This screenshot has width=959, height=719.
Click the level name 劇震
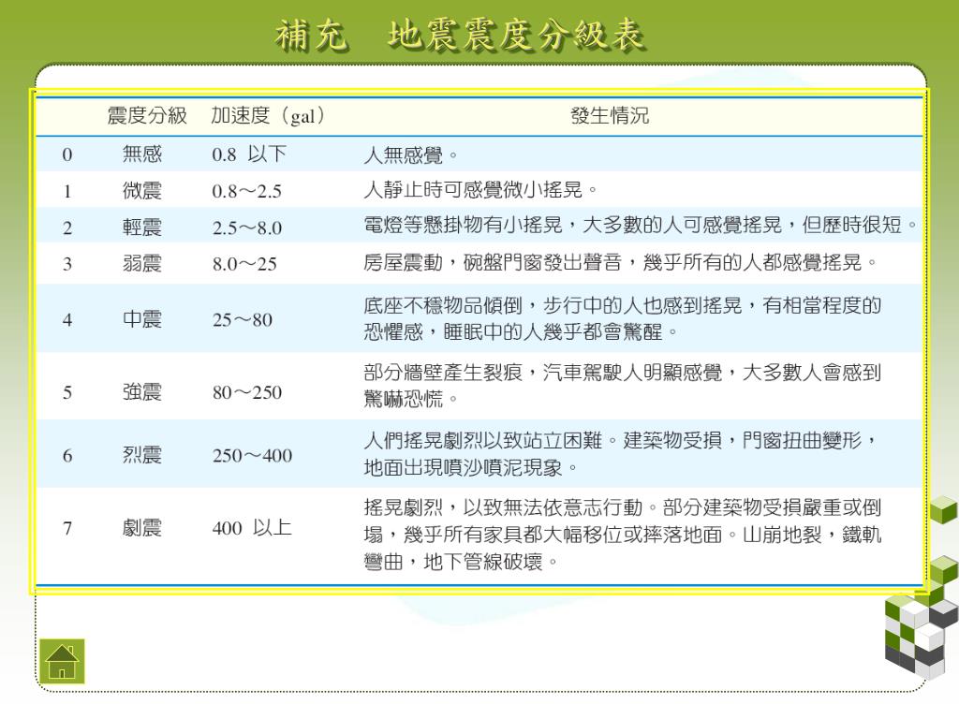(x=142, y=528)
